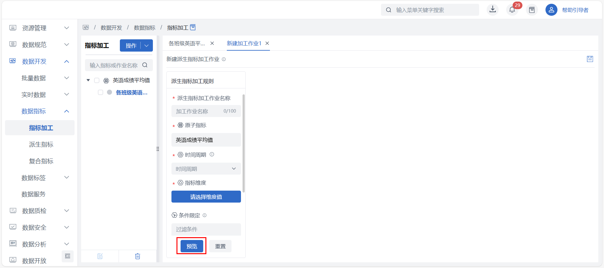This screenshot has width=604, height=268.
Task: Click the 数据质检 sidebar icon
Action: 13,210
